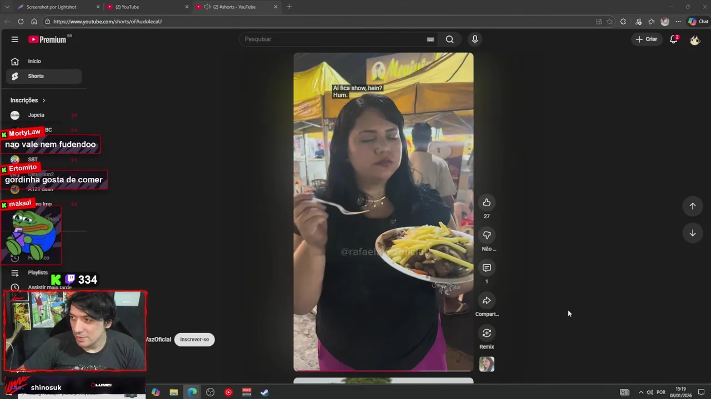Screen dimensions: 711x399
Task: Like the short with thumbs up
Action: 487,202
